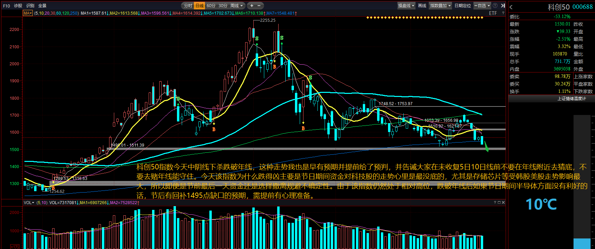Open help question mark in top toolbar

(x=495, y=5)
